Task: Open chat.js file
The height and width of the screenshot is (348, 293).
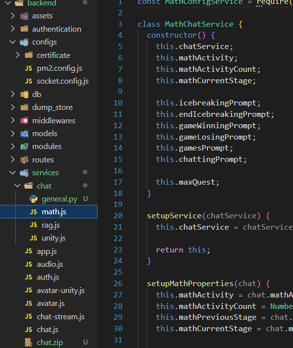Action: coord(48,330)
